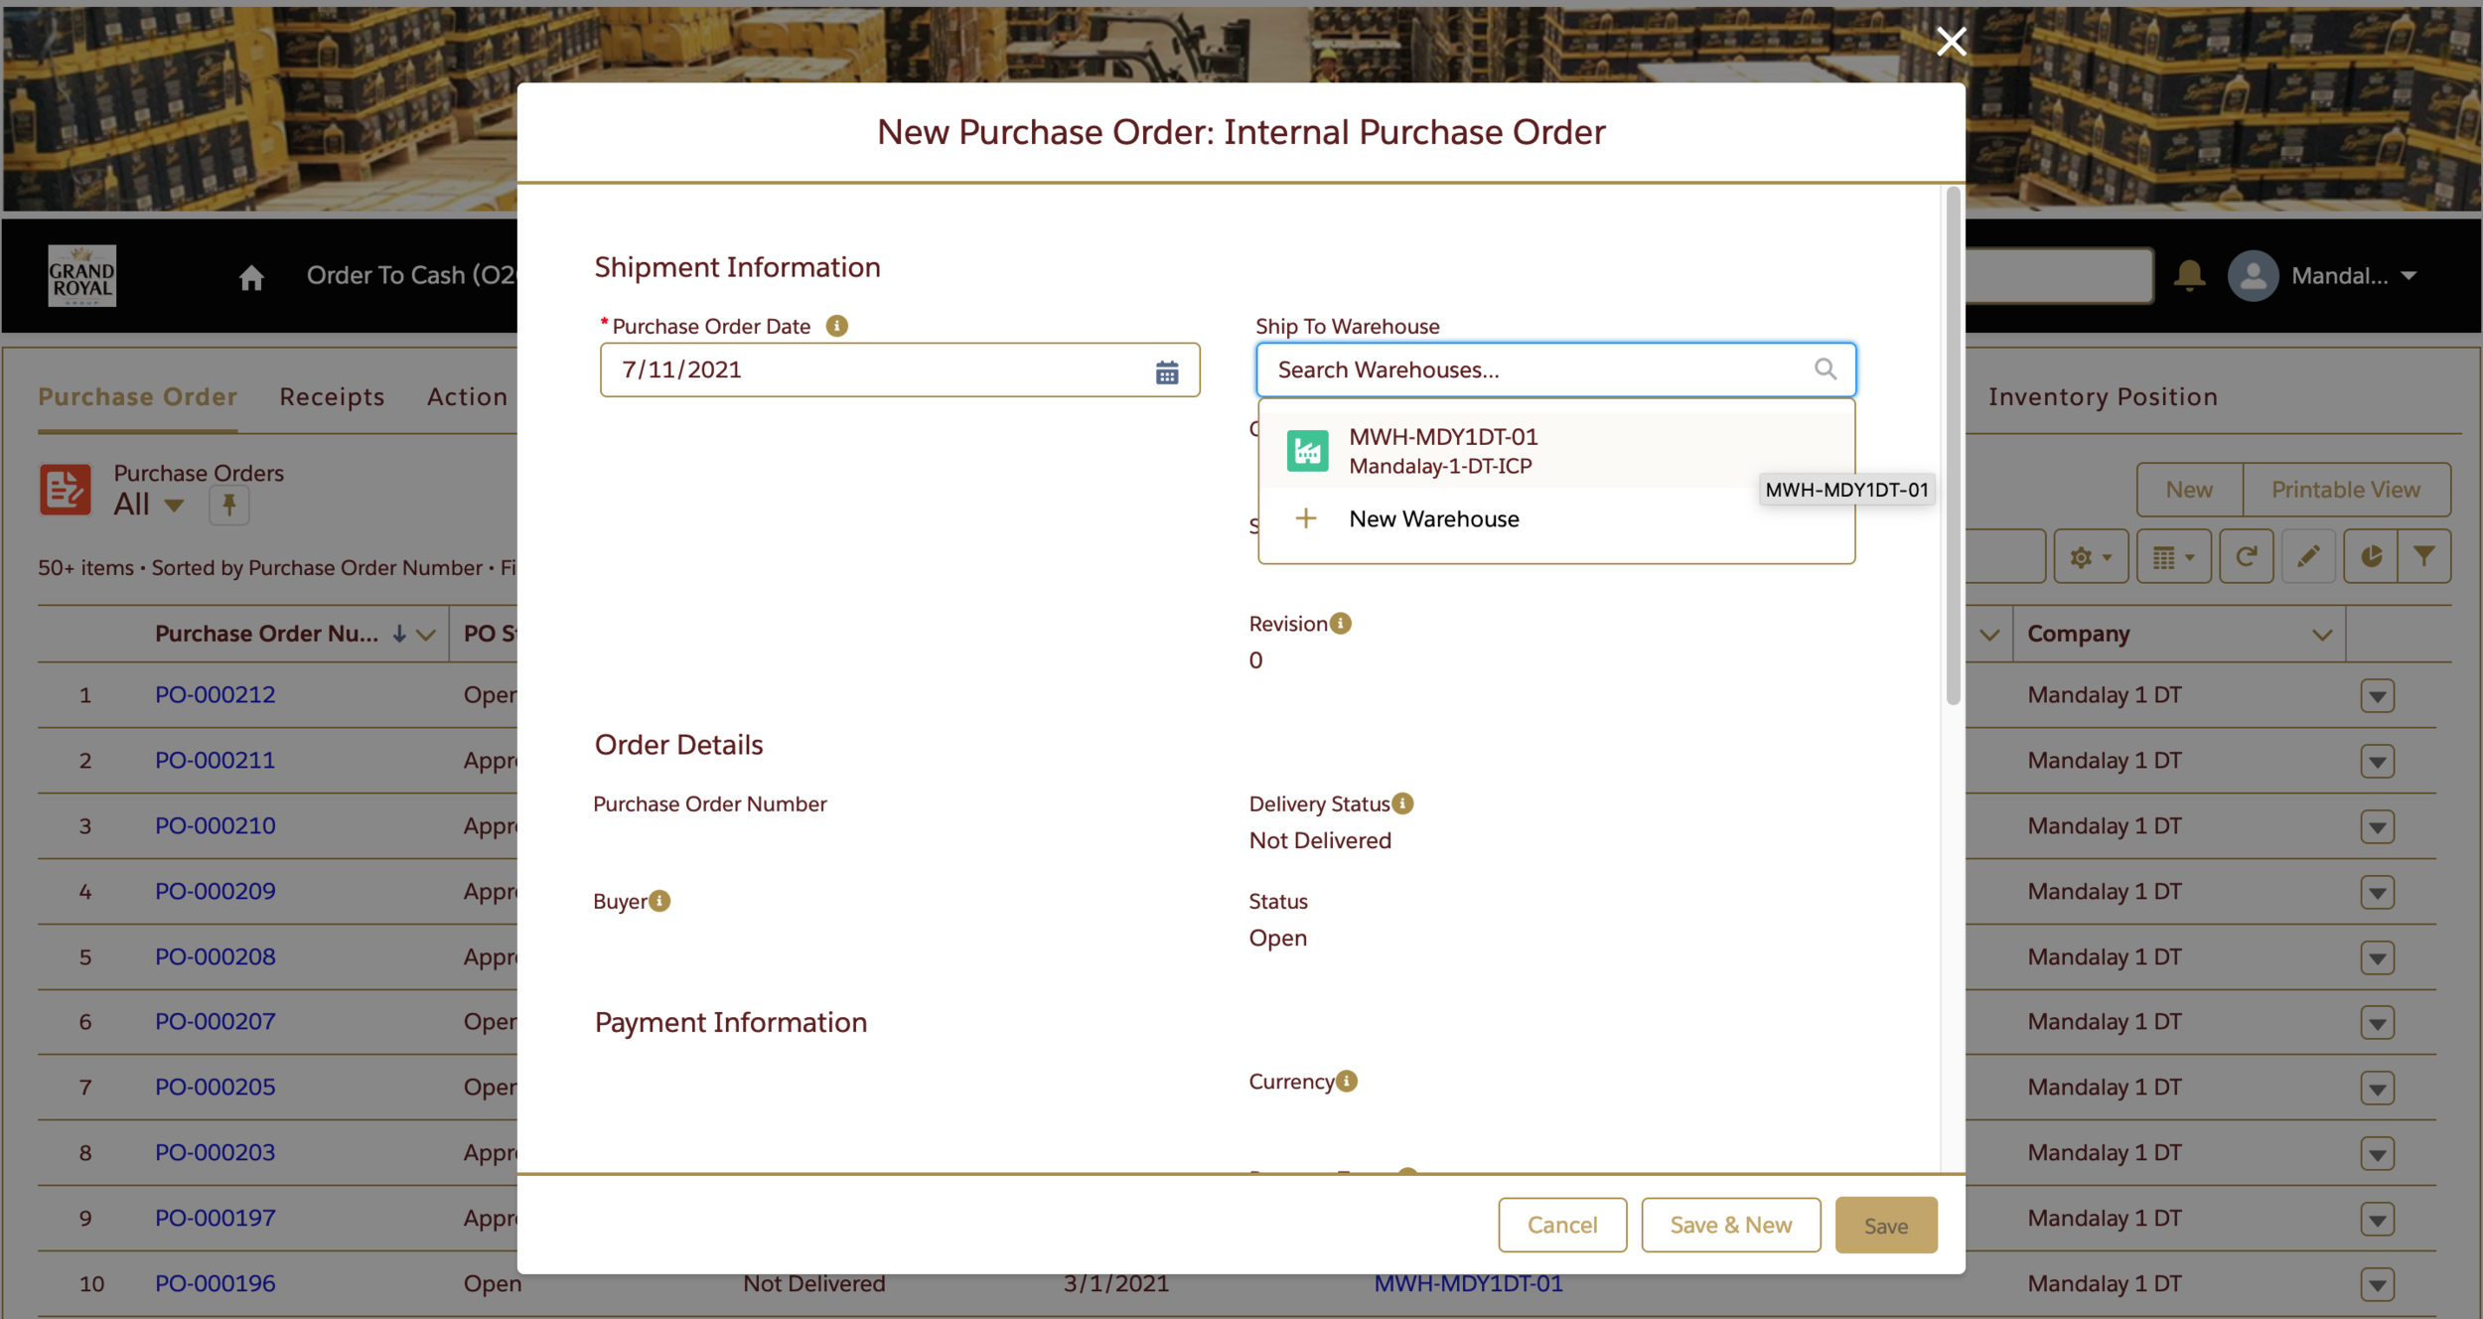2483x1319 pixels.
Task: Open the charts pie icon
Action: [x=2371, y=557]
